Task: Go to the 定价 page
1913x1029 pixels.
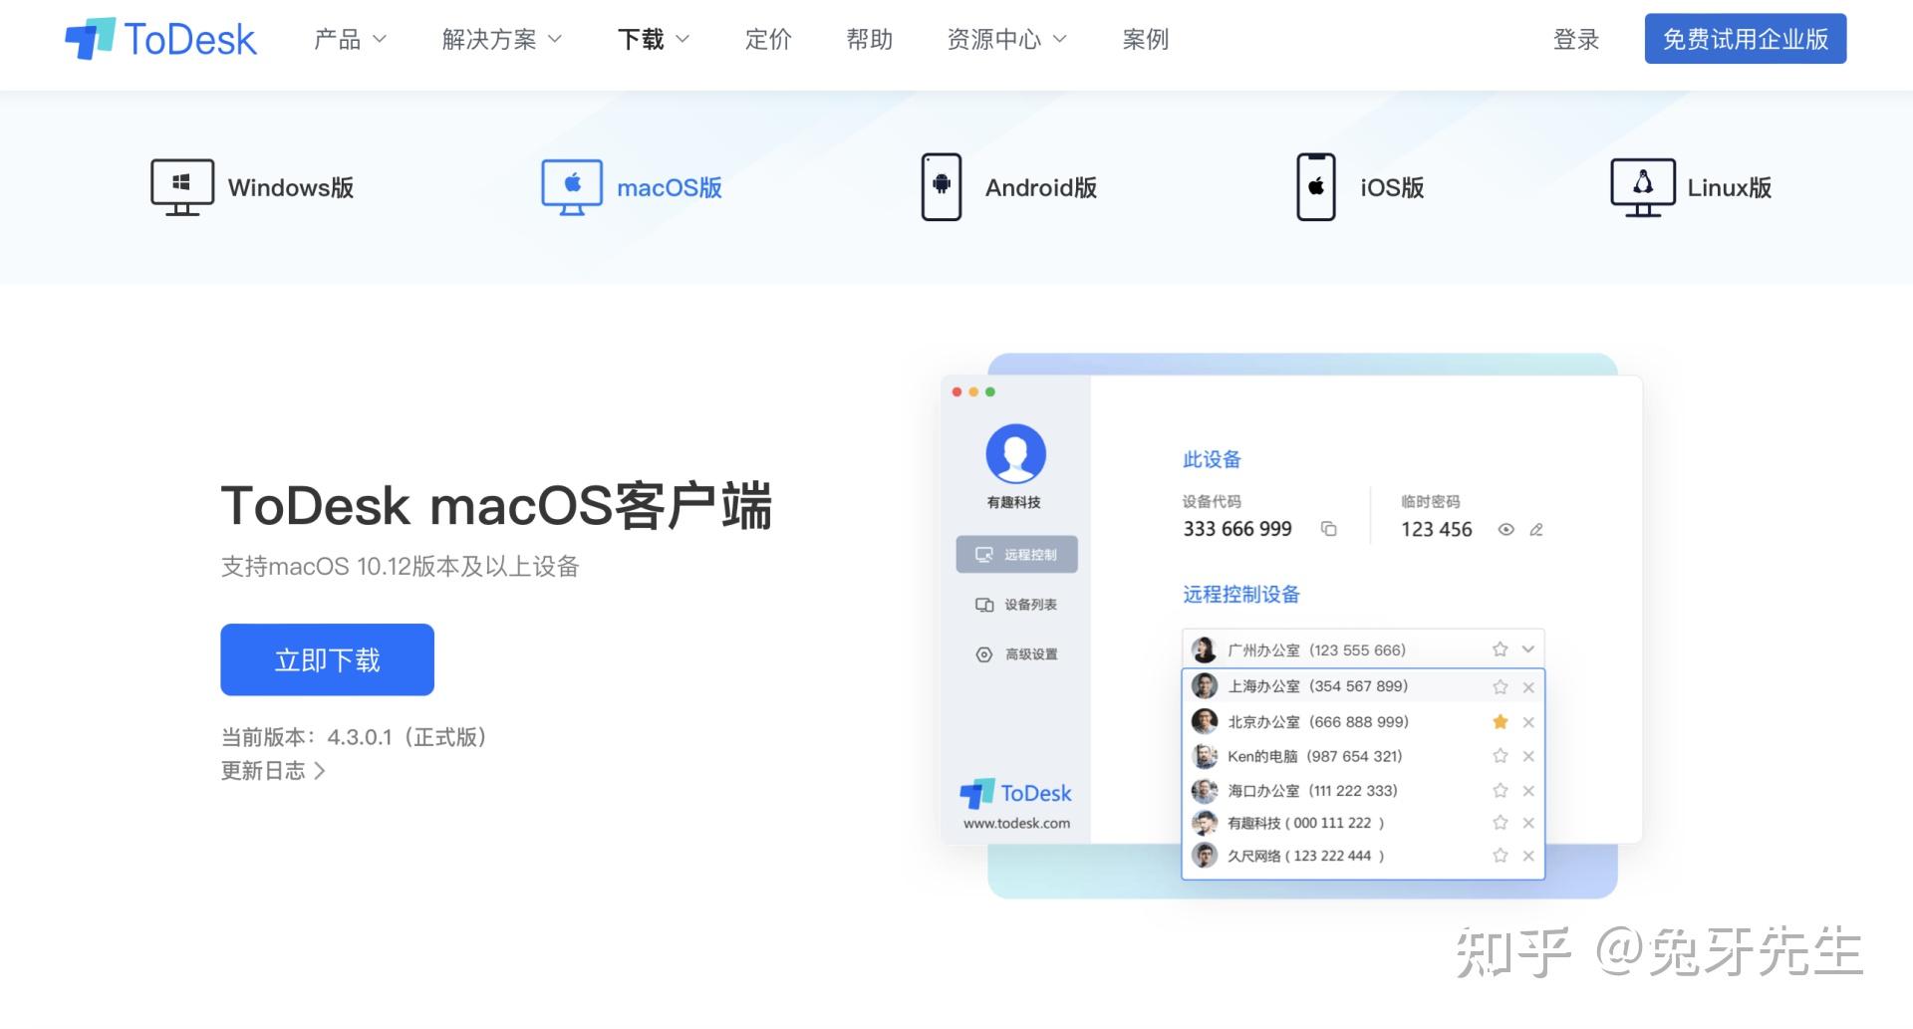Action: coord(768,39)
